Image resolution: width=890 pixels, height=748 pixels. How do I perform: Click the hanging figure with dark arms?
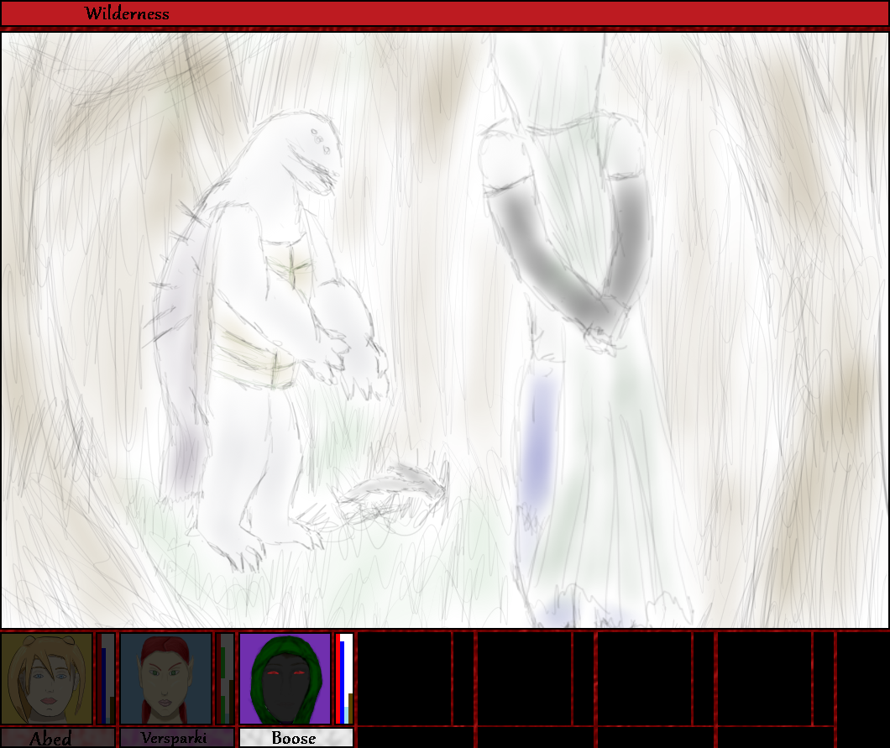pyautogui.click(x=571, y=336)
